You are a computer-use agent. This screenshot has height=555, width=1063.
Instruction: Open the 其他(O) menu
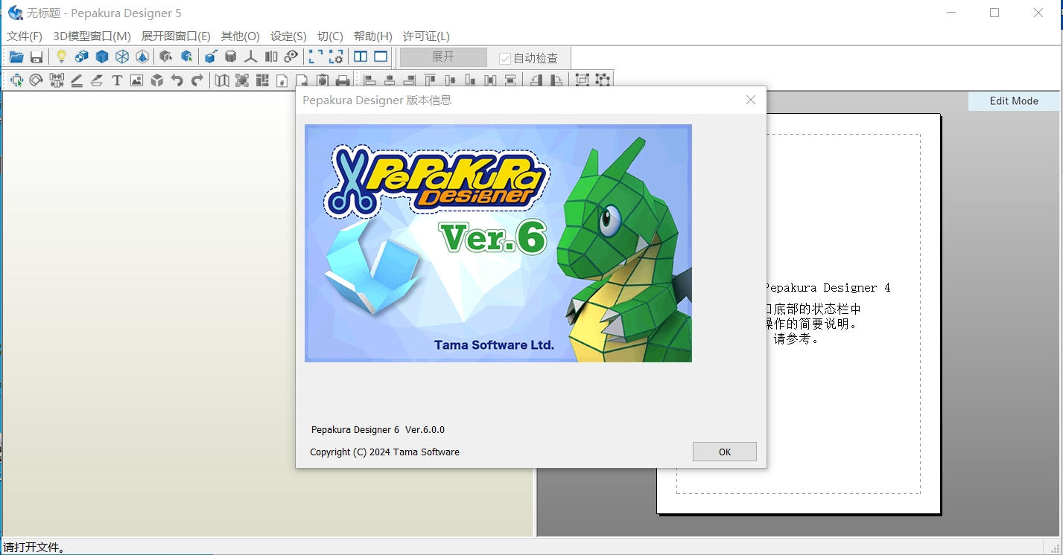coord(241,36)
